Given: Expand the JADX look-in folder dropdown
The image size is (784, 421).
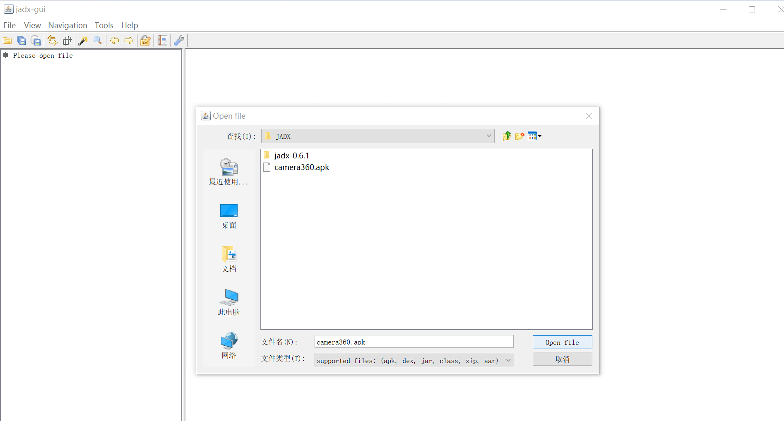Looking at the screenshot, I should click(x=489, y=136).
